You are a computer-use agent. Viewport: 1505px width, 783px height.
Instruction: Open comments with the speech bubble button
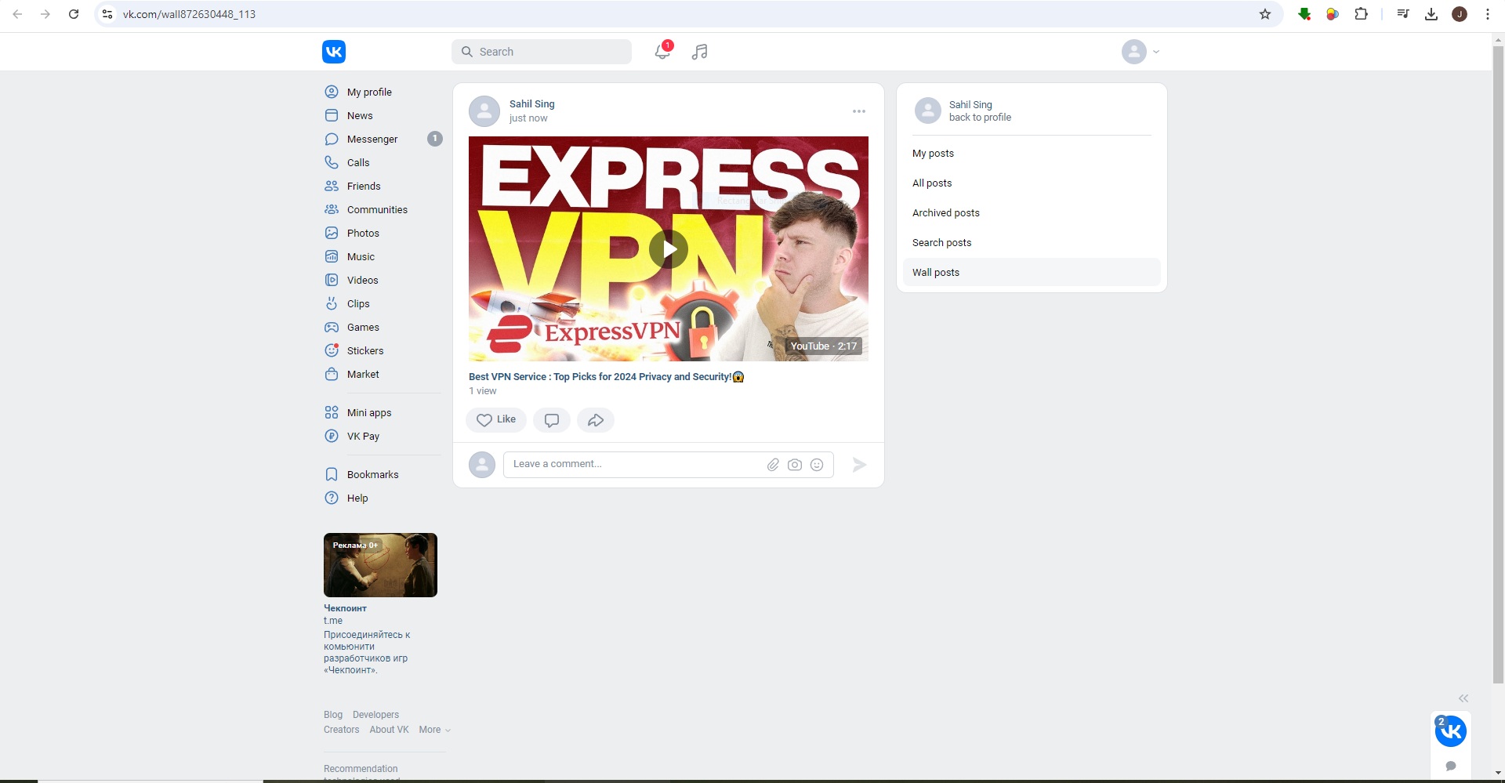pos(552,420)
